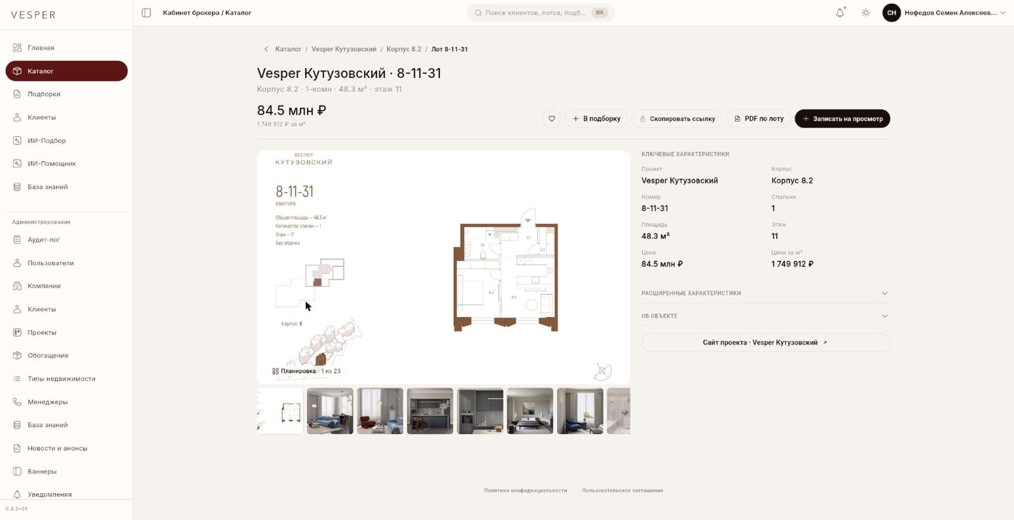This screenshot has height=520, width=1014.
Task: Toggle the sidebar collapse icon
Action: point(147,12)
